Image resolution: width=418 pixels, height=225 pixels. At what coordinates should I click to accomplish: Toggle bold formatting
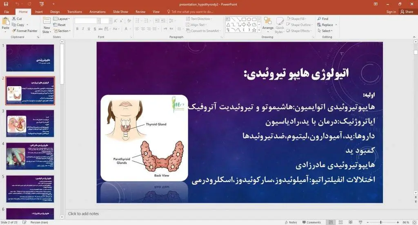click(77, 29)
